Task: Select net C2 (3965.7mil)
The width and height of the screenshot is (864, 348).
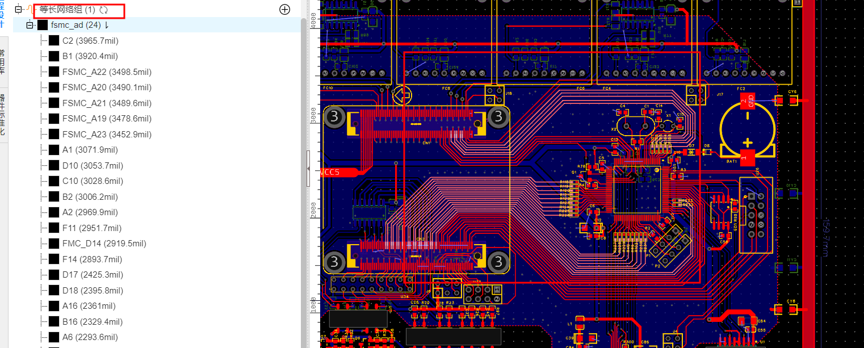Action: coord(90,41)
